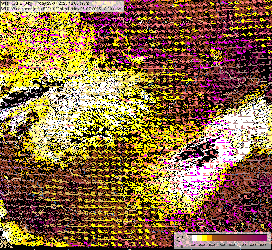Screen dimensions: 272x250
Task: Click the '1300' value on the legend scale
Action: tap(252, 245)
